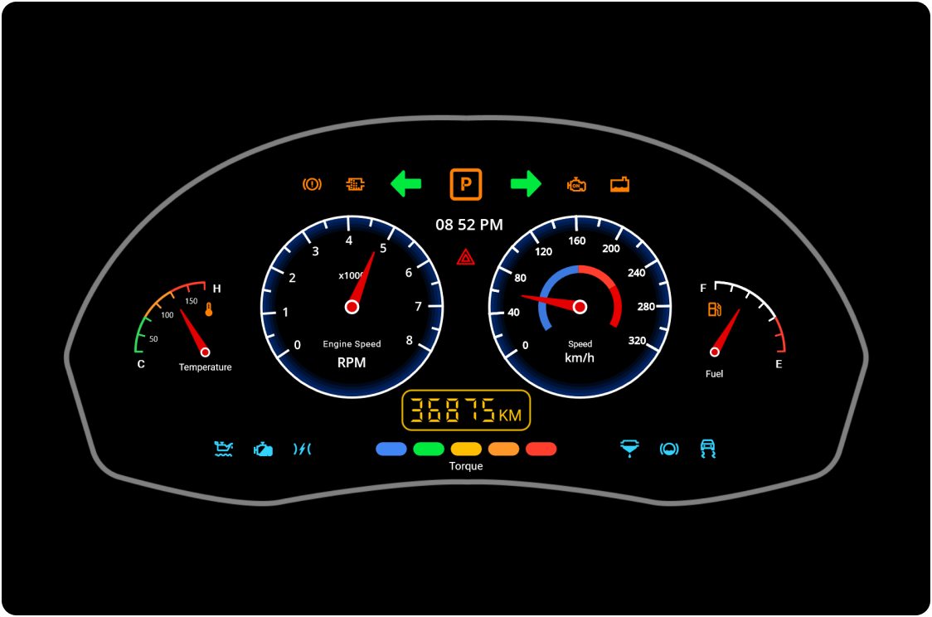Click the blue lightning bolt icon
The image size is (932, 617).
point(302,449)
